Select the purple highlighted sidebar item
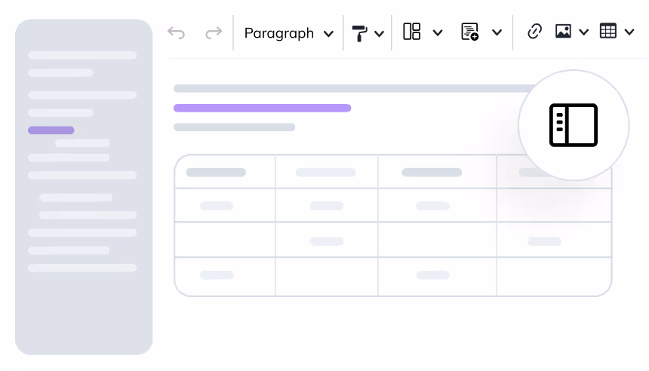The width and height of the screenshot is (649, 371). [51, 130]
